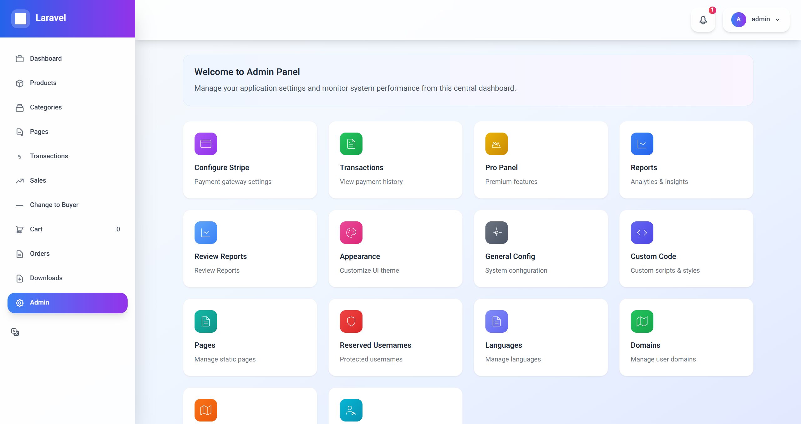The width and height of the screenshot is (801, 424).
Task: Open the language translate icon in sidebar
Action: point(15,332)
